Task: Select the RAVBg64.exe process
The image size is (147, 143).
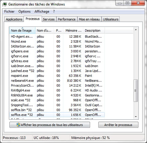Action: pyautogui.click(x=57, y=90)
